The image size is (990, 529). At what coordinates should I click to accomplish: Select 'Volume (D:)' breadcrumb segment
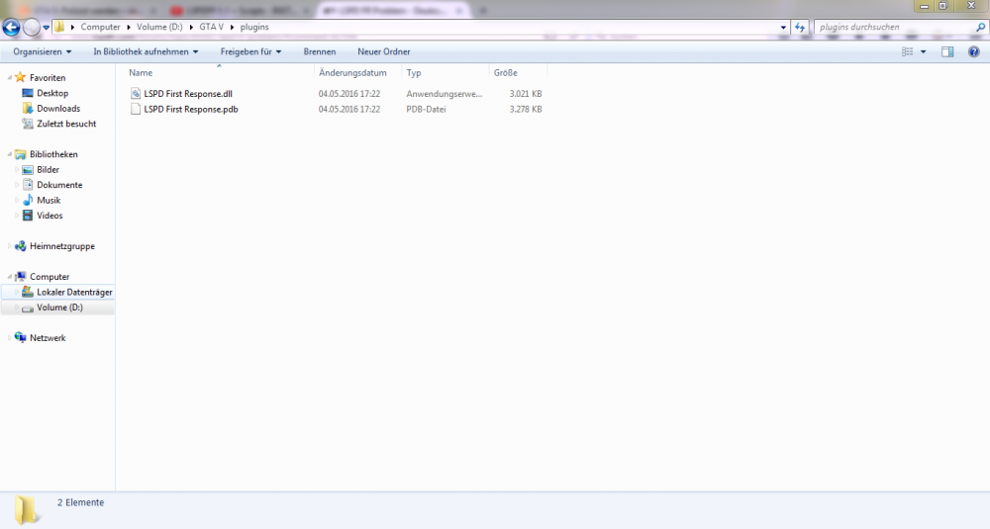point(159,27)
